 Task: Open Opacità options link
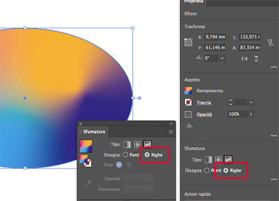tap(204, 114)
